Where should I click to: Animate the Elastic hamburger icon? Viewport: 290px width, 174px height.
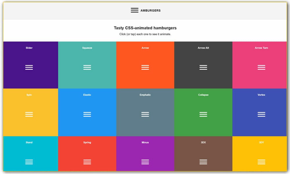(87, 114)
